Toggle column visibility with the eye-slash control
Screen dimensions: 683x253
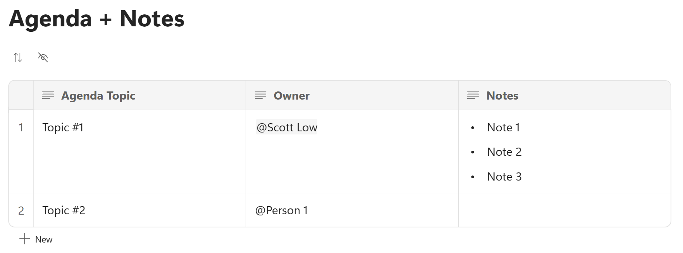click(43, 57)
